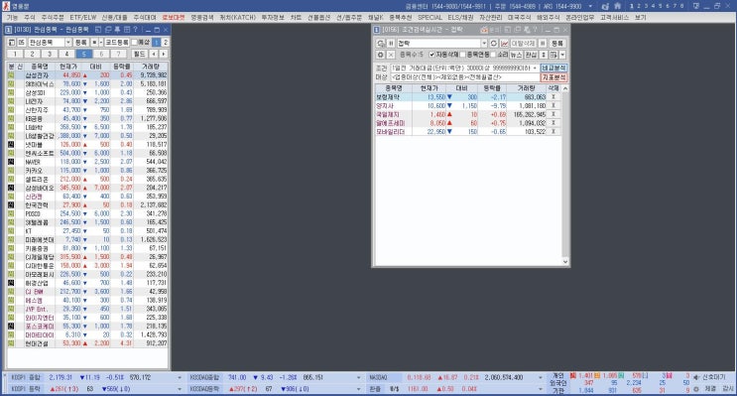Click the 조건 condition text field

tap(465, 68)
